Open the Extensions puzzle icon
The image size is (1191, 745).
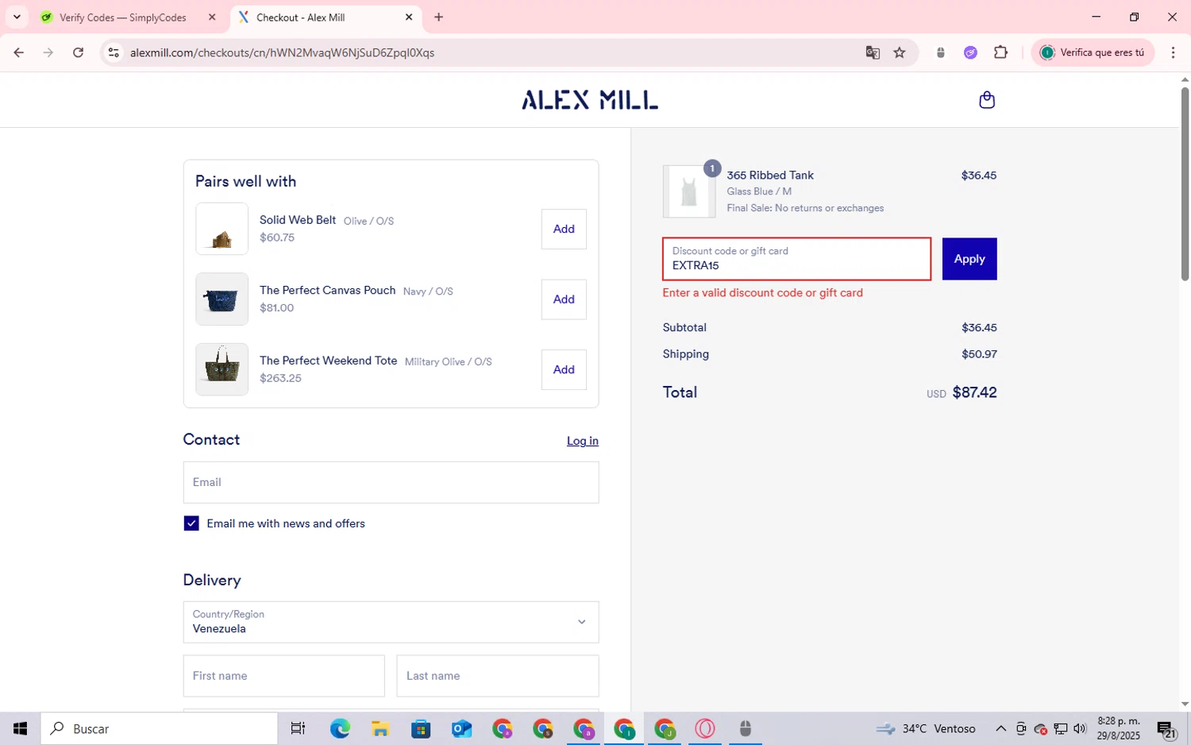click(1000, 52)
